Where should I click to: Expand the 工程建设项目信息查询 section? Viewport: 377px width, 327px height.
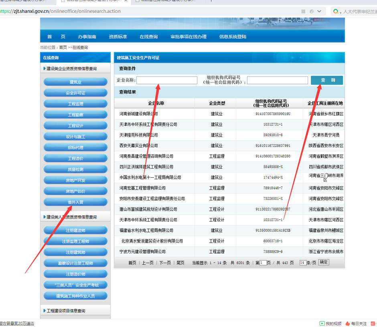pyautogui.click(x=45, y=311)
